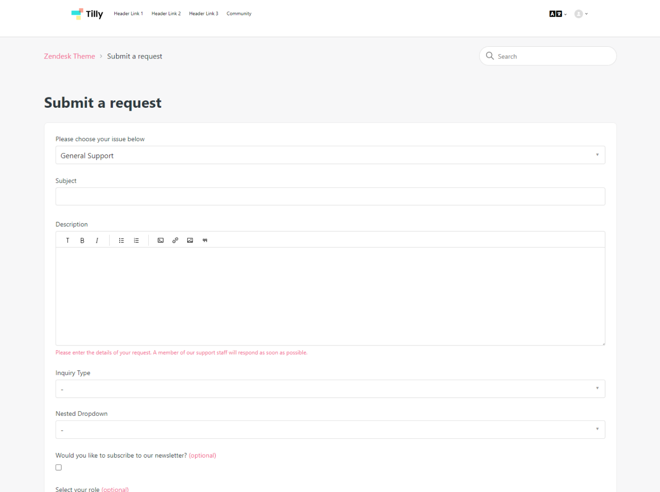Insert an image into the description
Viewport: 660px width, 492px height.
[x=190, y=241]
